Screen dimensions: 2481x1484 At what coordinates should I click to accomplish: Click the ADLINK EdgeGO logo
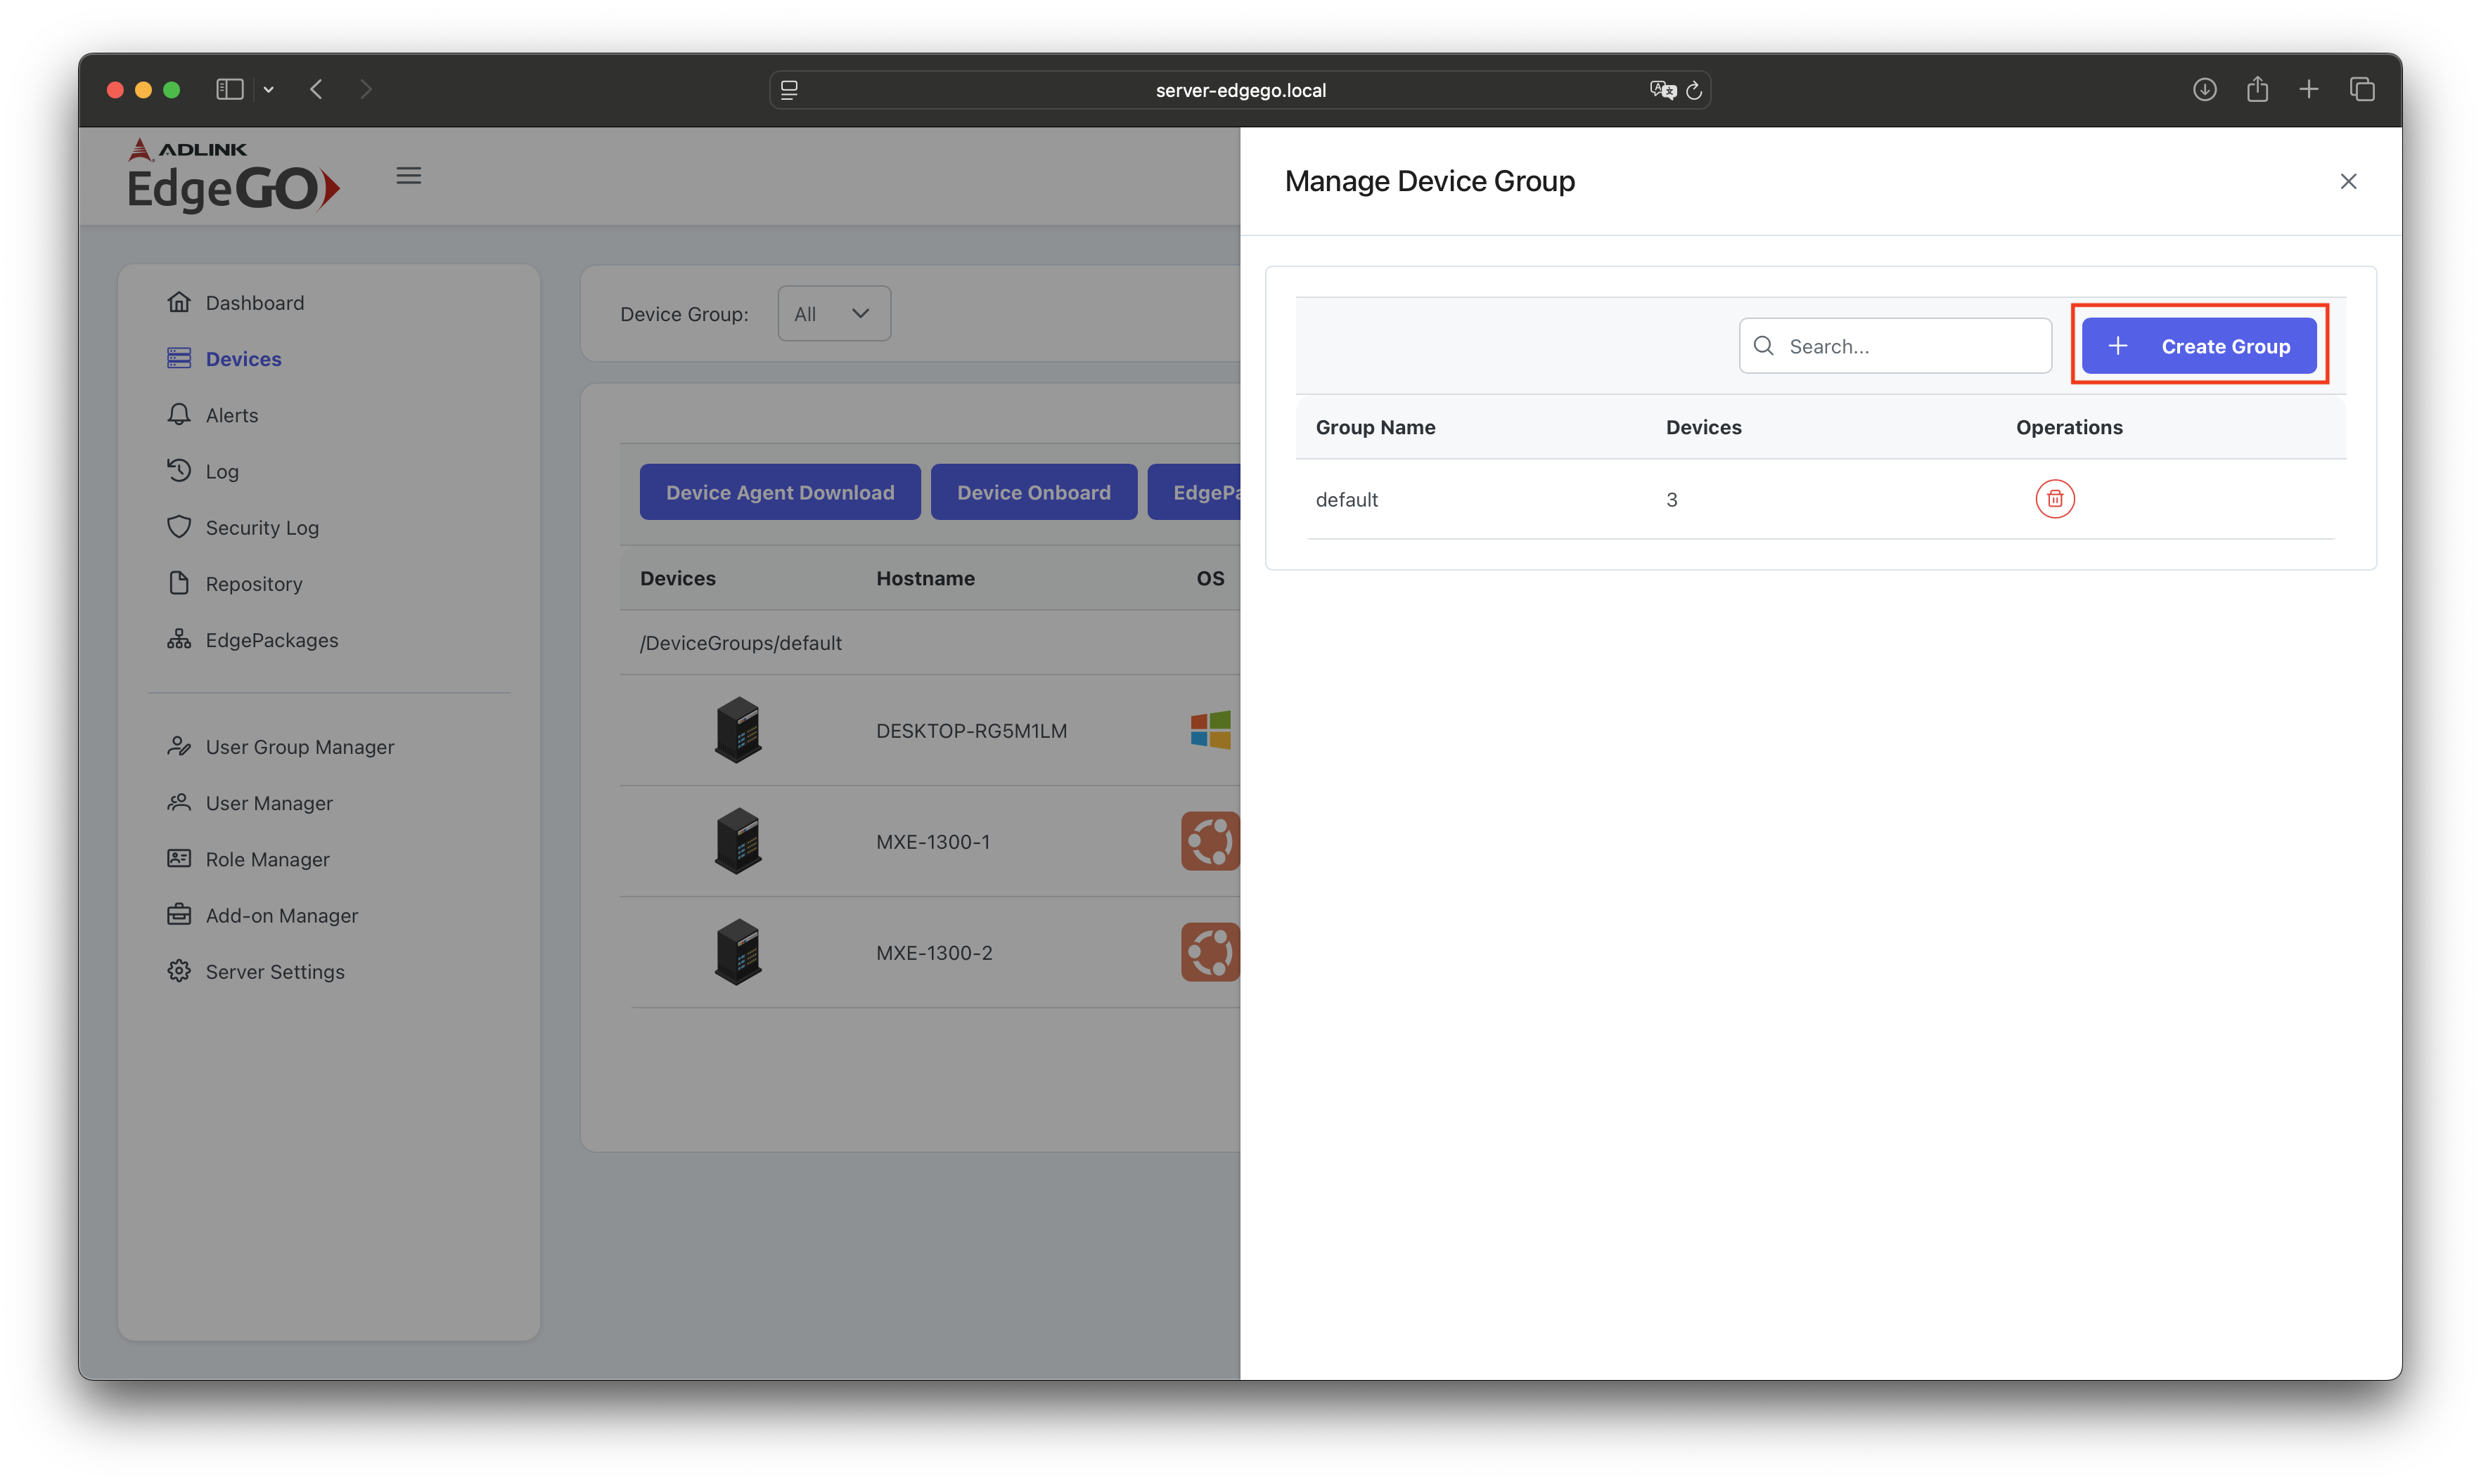[233, 175]
